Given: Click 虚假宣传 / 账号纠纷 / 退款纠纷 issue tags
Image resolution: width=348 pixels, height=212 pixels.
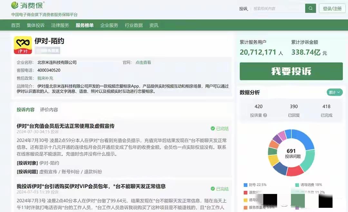Looking at the screenshot, I should pos(71,172).
